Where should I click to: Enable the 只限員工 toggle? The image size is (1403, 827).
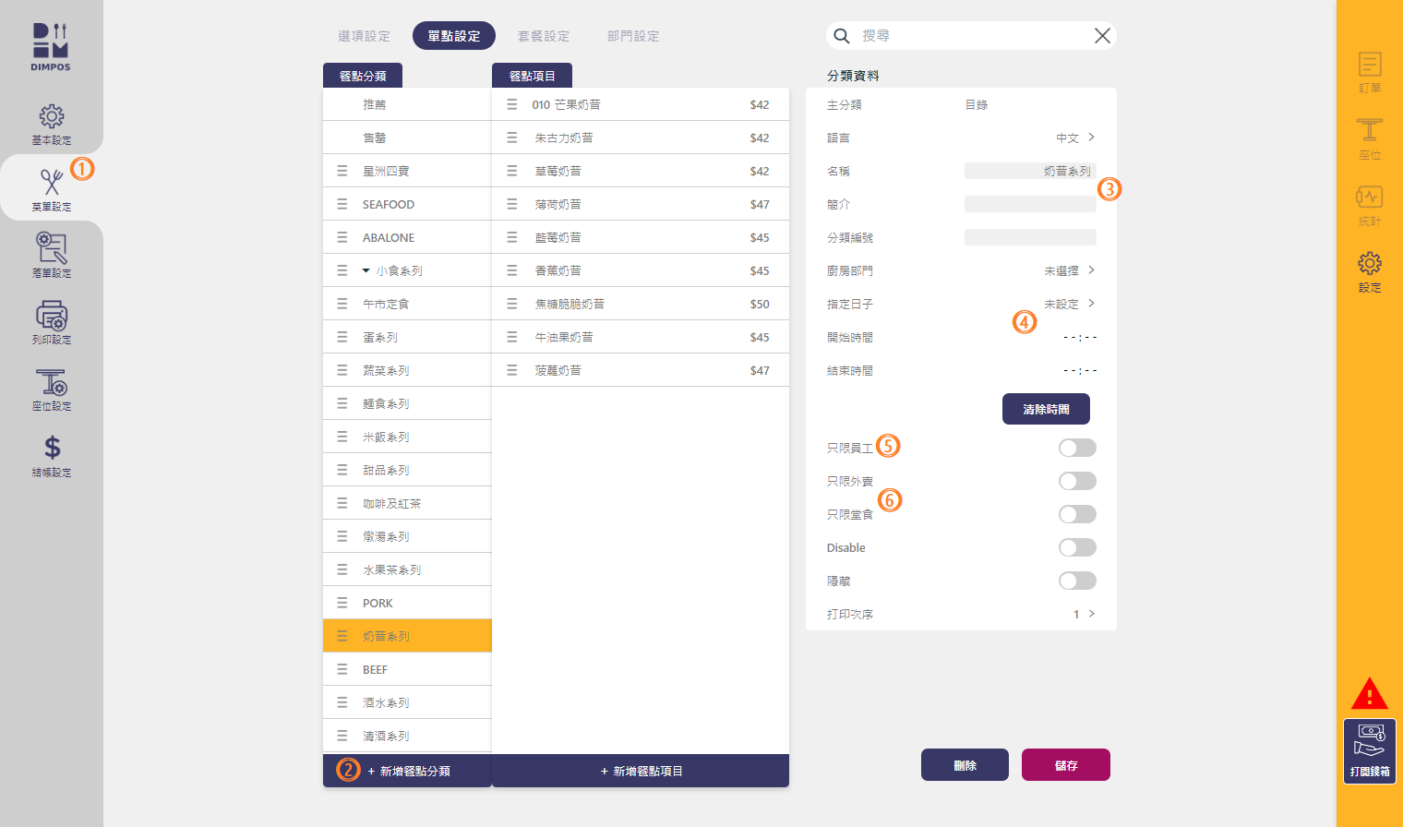click(x=1077, y=448)
